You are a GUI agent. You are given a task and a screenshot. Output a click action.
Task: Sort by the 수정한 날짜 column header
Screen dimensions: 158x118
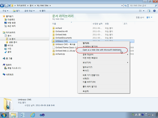97,24
